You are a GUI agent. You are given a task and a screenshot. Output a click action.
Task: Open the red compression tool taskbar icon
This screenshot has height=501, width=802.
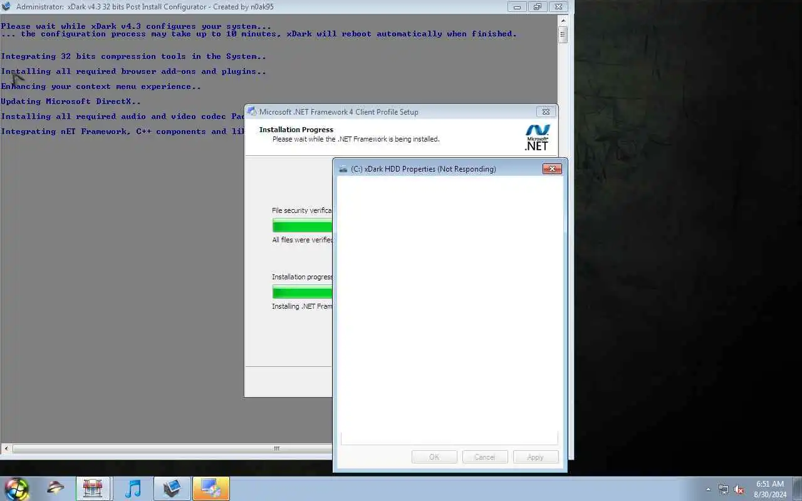click(x=93, y=489)
